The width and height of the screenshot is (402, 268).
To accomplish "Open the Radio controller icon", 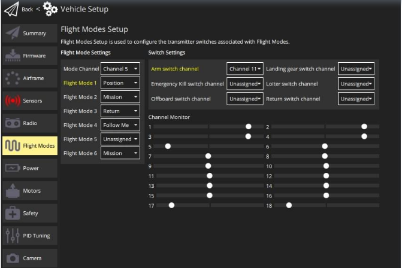I will [x=13, y=123].
